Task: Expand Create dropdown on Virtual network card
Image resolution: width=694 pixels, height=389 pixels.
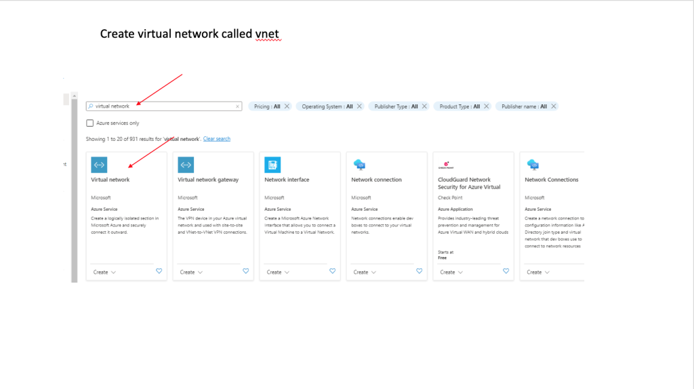Action: click(104, 272)
